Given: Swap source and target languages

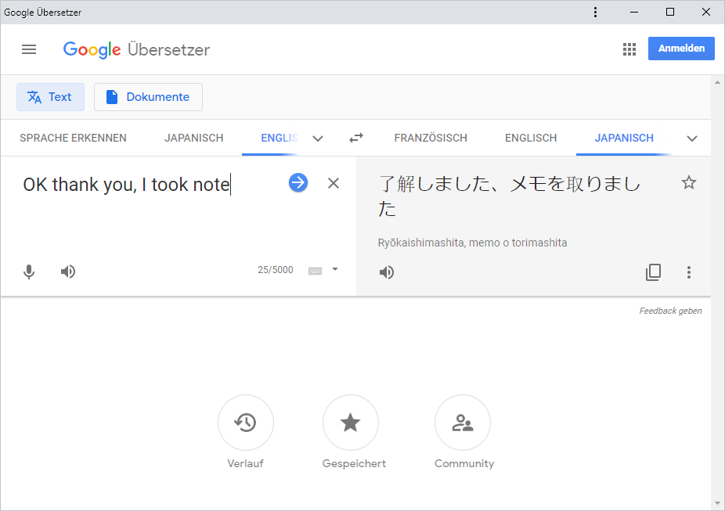Looking at the screenshot, I should point(356,138).
